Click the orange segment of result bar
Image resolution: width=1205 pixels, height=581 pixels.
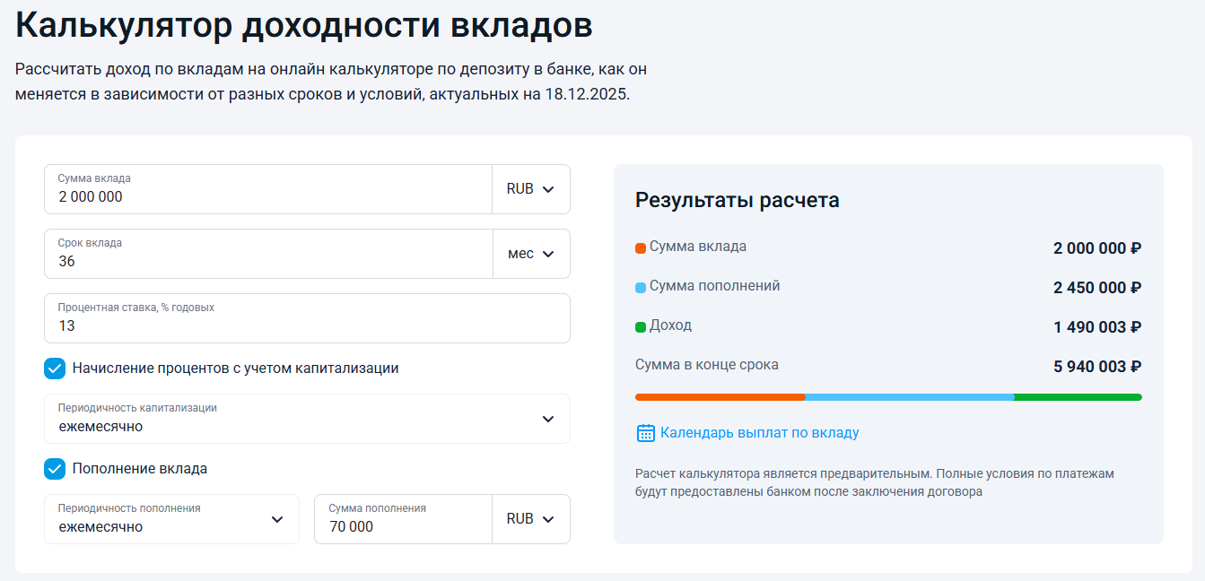(x=720, y=397)
